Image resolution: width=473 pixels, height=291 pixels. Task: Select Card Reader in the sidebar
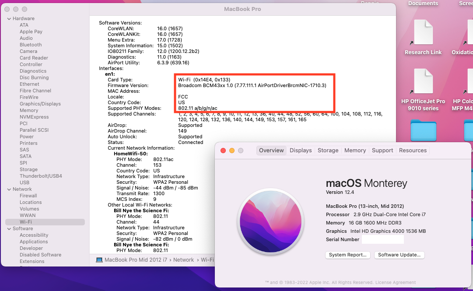point(34,58)
